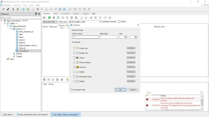The image size is (209, 117).
Task: Click the first Size spinner arrows
Action: pos(125,37)
